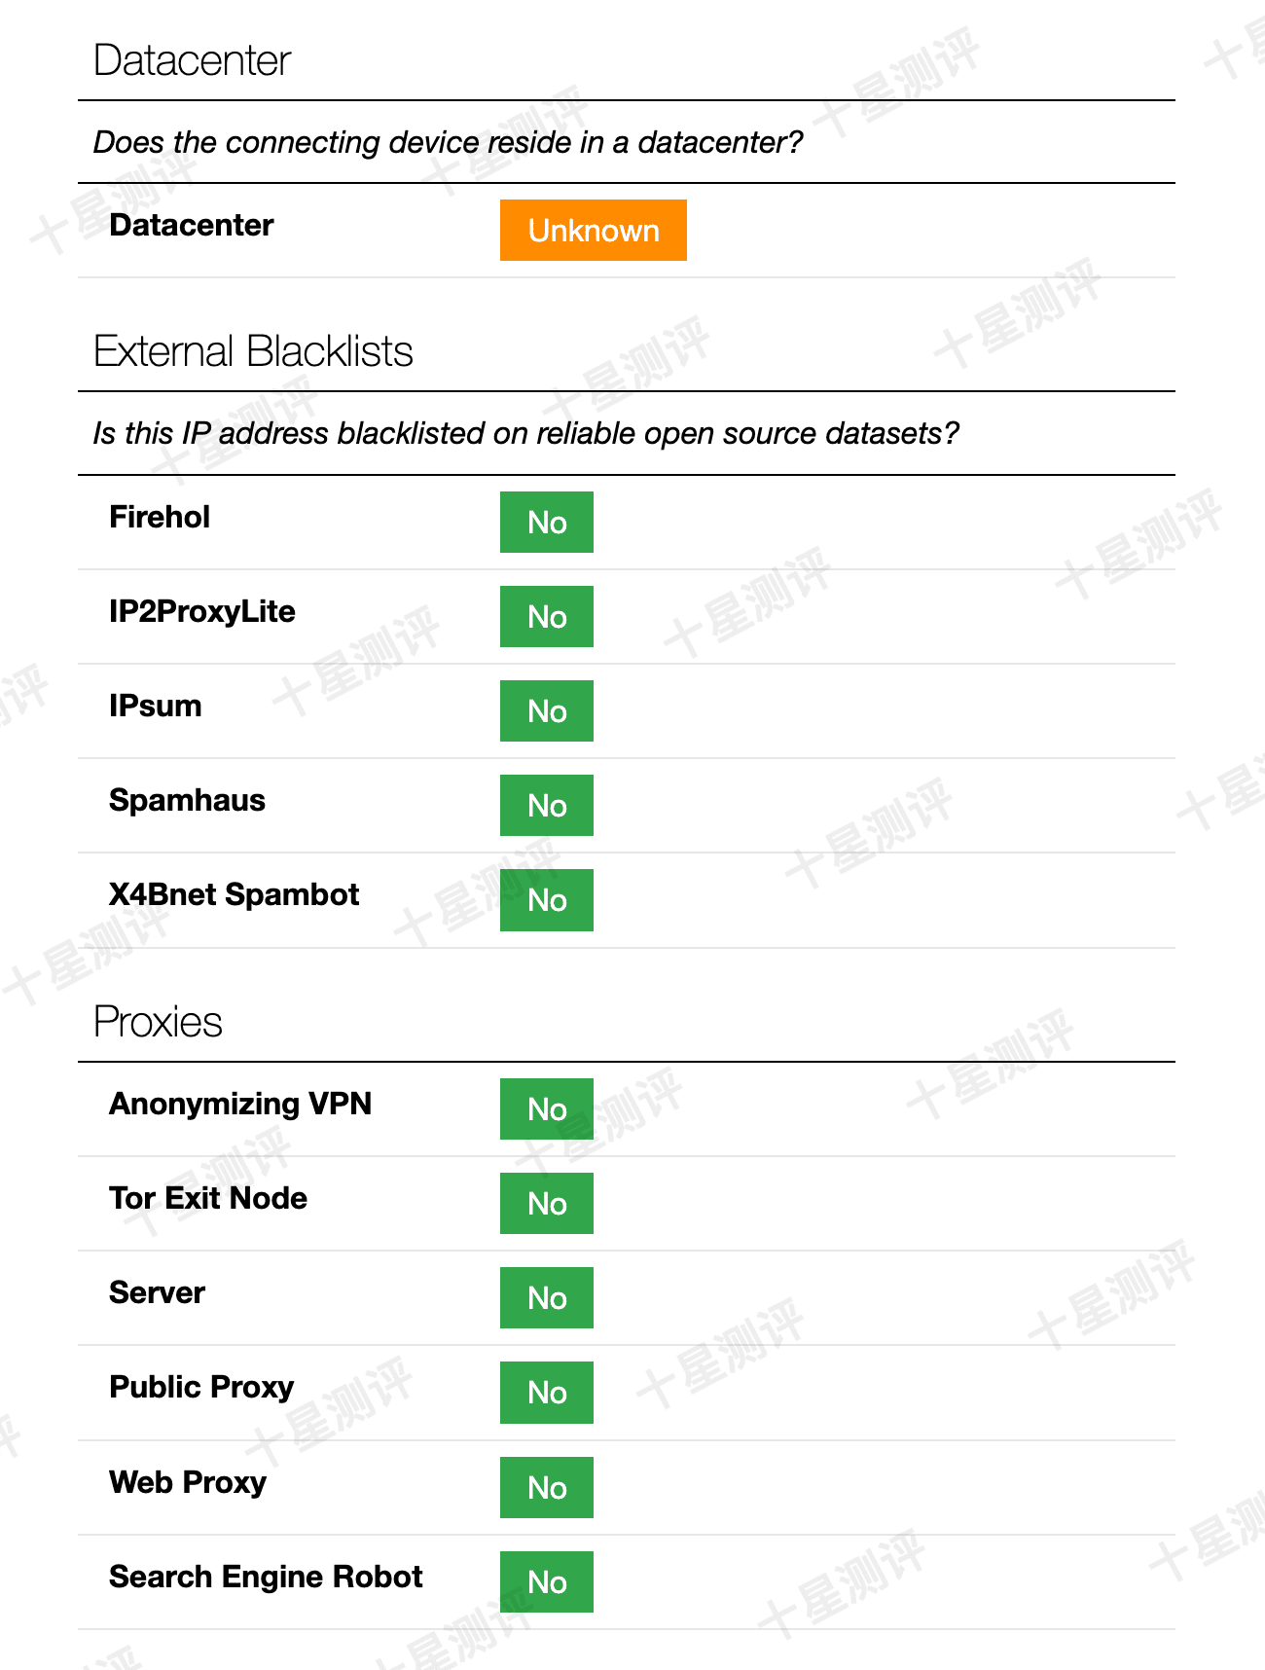Screen dimensions: 1265x1670
Task: Click the No badge beside Firehol
Action: coord(547,522)
